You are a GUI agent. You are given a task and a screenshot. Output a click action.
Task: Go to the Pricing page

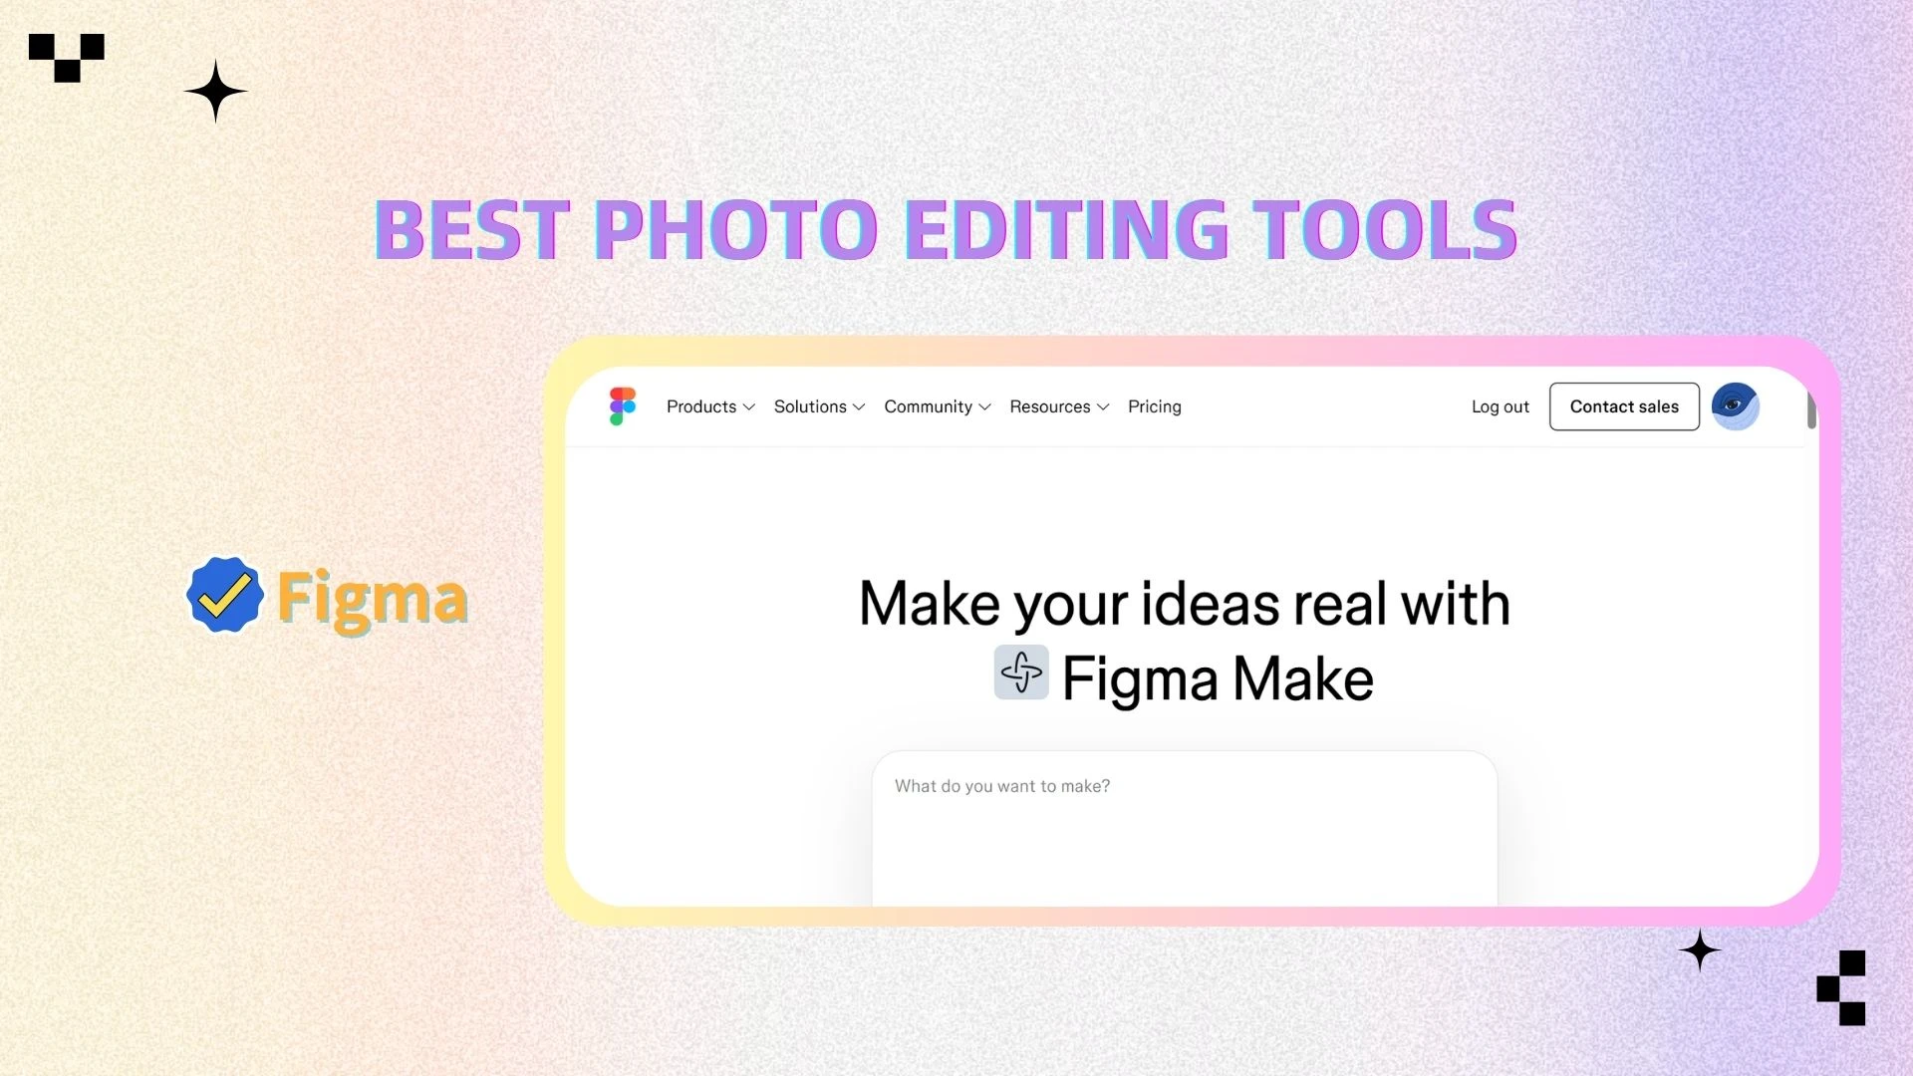click(1155, 406)
